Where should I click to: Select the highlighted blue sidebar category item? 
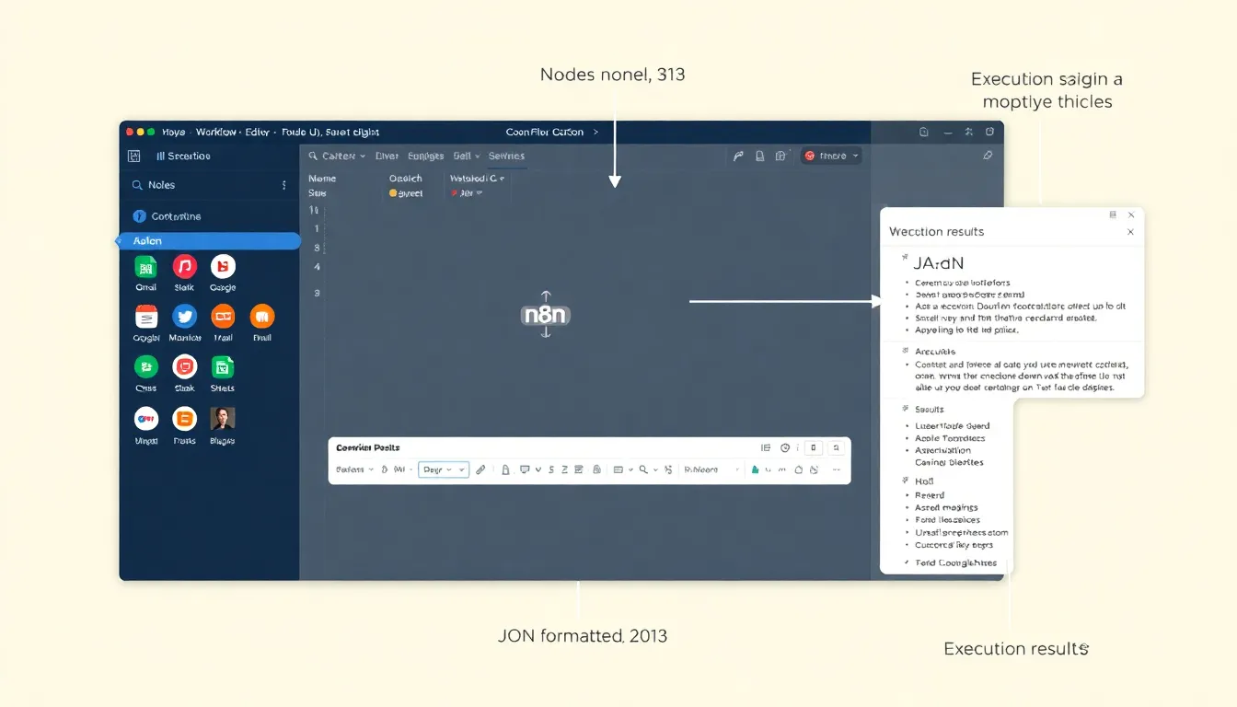tap(208, 241)
